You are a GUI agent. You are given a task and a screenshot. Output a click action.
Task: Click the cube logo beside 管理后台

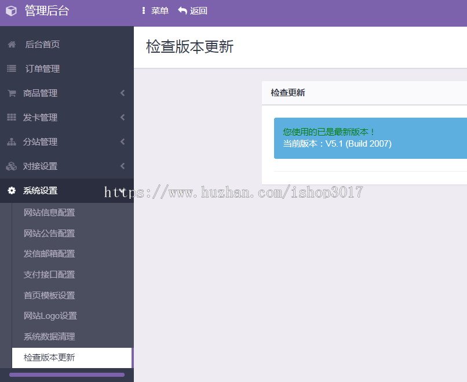(11, 11)
